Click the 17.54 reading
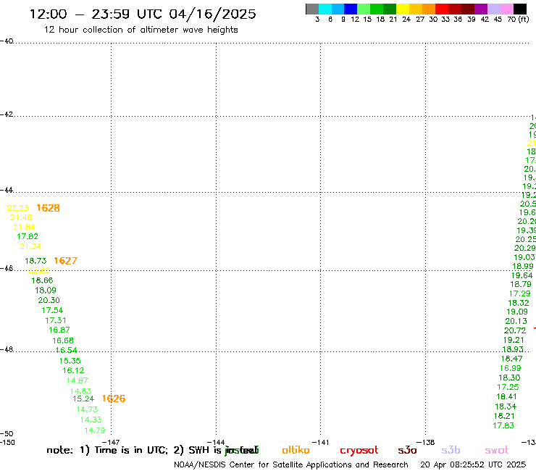The image size is (536, 471). tap(52, 310)
